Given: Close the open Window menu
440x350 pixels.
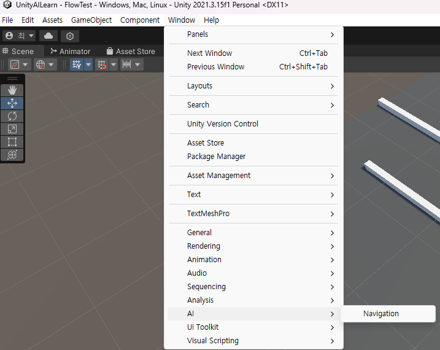Looking at the screenshot, I should click(x=182, y=20).
